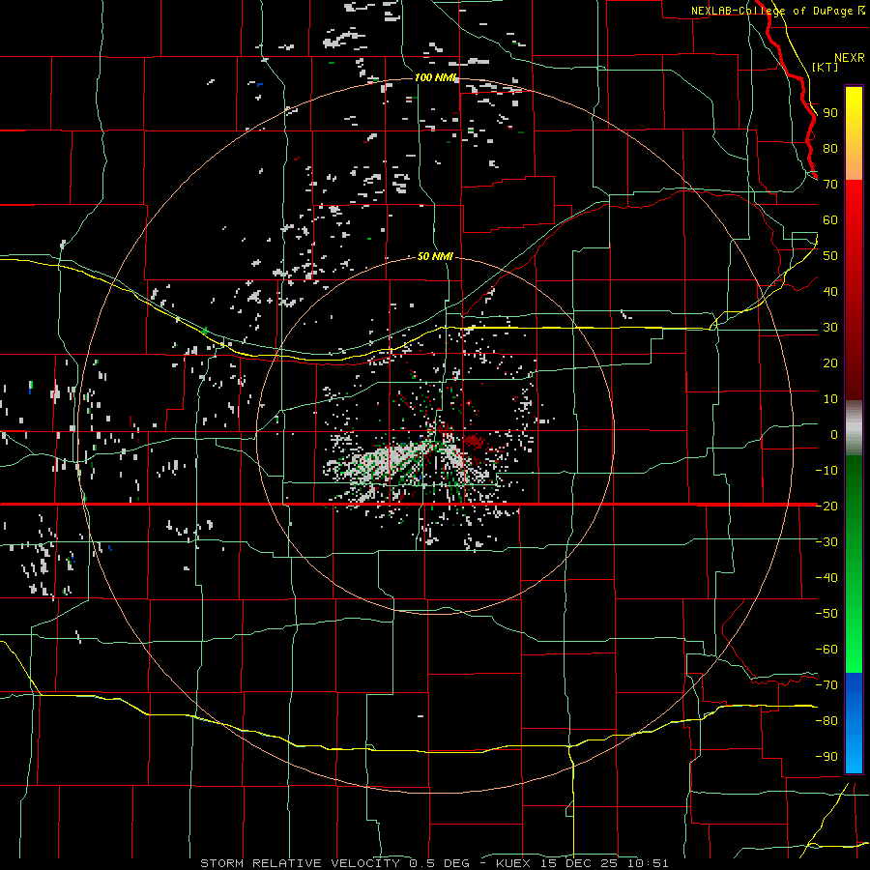Click the -90 value on the velocity scale
The width and height of the screenshot is (870, 870).
[x=826, y=756]
